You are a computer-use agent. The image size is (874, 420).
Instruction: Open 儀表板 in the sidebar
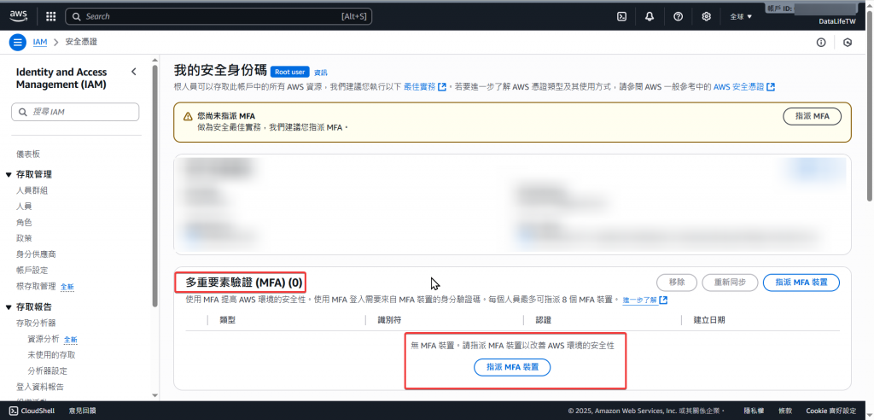28,155
